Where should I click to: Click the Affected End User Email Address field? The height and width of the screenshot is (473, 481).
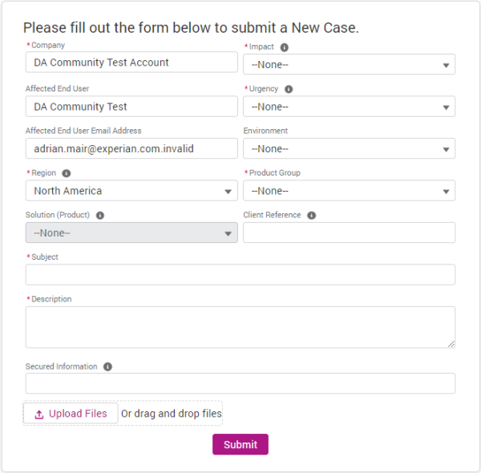click(131, 149)
